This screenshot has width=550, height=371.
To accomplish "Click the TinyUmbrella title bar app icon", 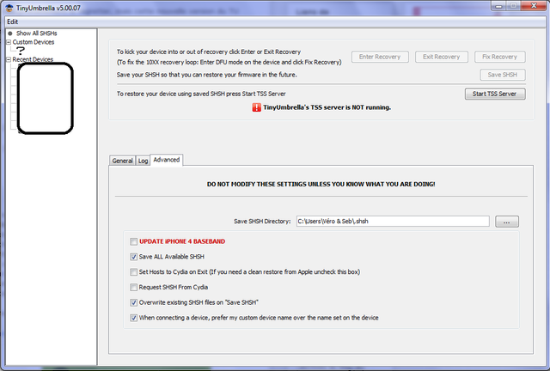I will (x=8, y=8).
